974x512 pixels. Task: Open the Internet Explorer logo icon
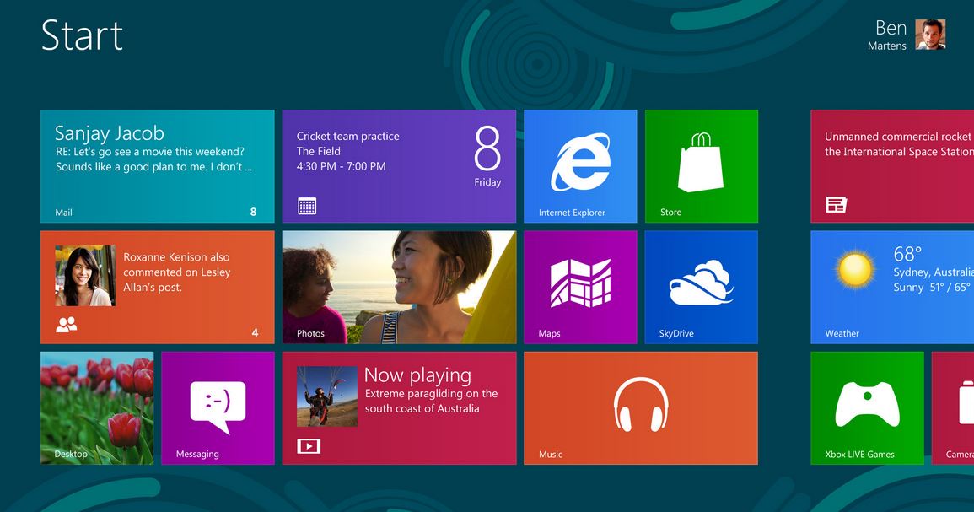click(580, 162)
